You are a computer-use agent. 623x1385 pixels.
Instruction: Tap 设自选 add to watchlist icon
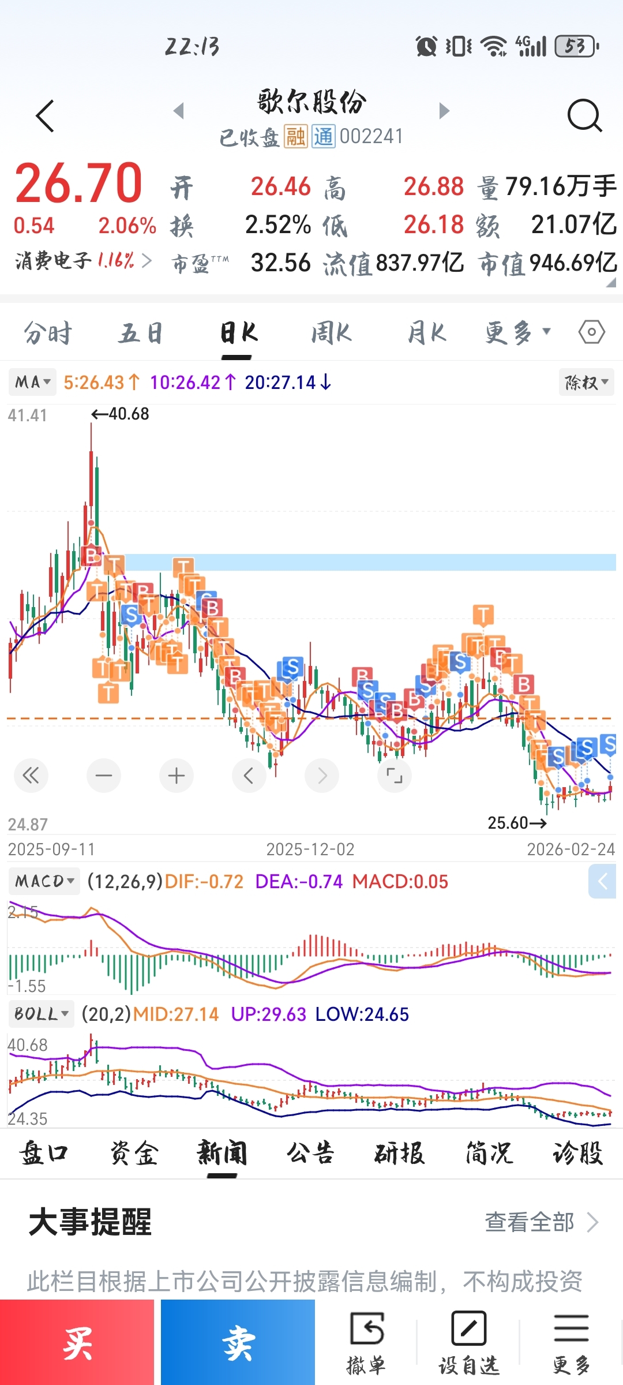tap(468, 1343)
